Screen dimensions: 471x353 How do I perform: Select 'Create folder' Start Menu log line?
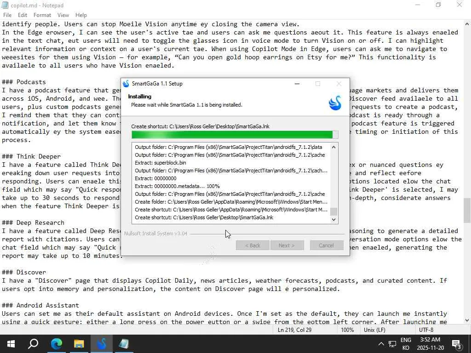pos(231,202)
